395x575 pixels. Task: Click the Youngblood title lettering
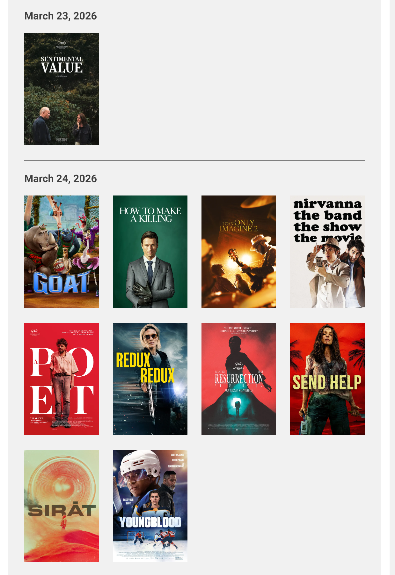click(x=150, y=522)
